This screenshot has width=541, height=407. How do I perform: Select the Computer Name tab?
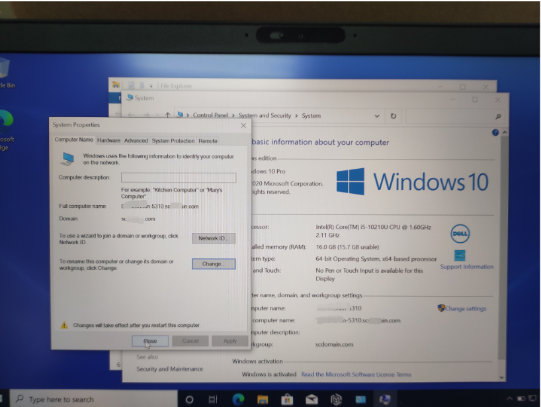point(74,140)
